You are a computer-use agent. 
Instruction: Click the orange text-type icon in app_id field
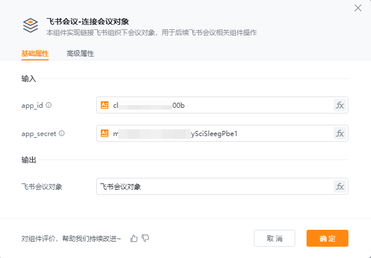click(x=105, y=105)
